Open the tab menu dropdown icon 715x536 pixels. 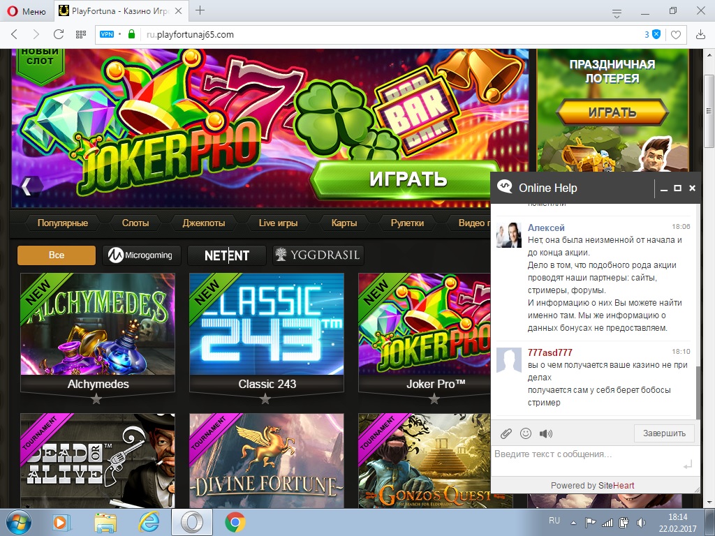click(617, 14)
